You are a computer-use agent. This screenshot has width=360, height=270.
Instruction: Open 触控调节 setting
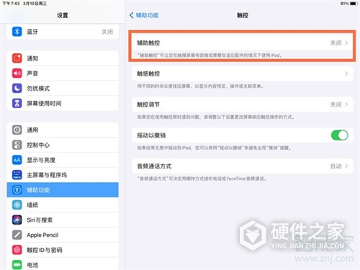[243, 104]
